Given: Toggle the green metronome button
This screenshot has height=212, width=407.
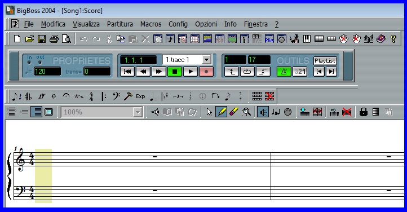Looking at the screenshot, I should click(x=284, y=72).
